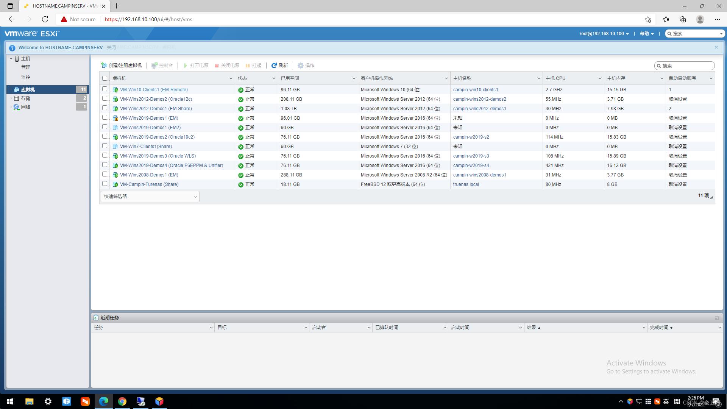
Task: Click the Host server icon in navigator
Action: [17, 59]
